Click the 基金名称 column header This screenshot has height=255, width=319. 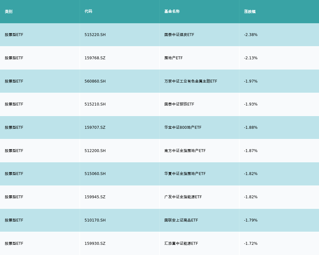(x=172, y=11)
